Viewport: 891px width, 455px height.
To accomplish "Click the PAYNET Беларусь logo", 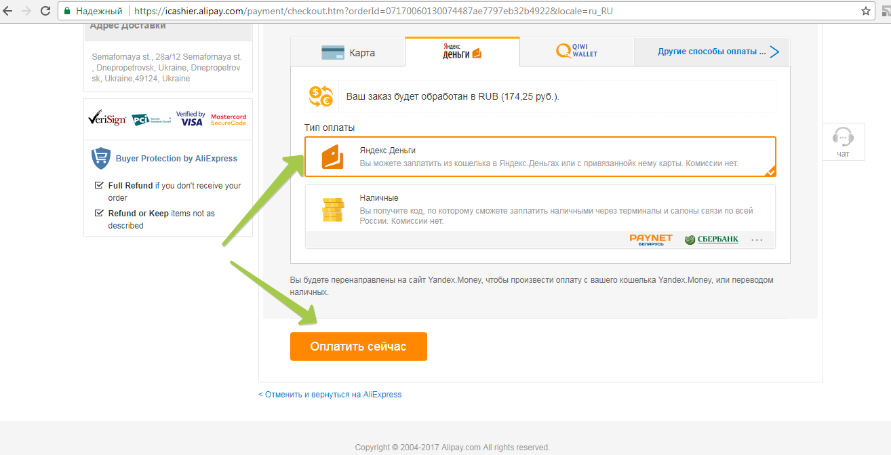I will [x=651, y=239].
